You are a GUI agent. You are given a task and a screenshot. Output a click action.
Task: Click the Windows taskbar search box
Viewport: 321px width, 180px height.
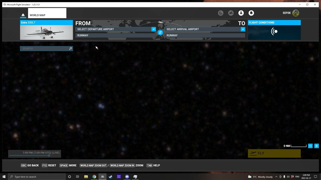(x=37, y=177)
